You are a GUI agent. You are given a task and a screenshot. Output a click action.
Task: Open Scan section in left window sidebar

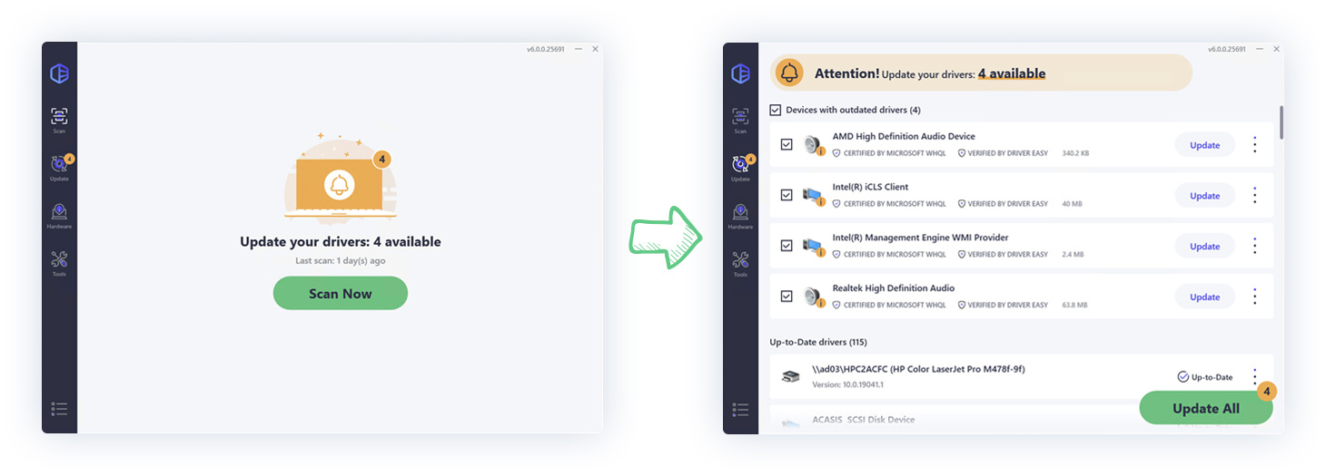[x=59, y=121]
